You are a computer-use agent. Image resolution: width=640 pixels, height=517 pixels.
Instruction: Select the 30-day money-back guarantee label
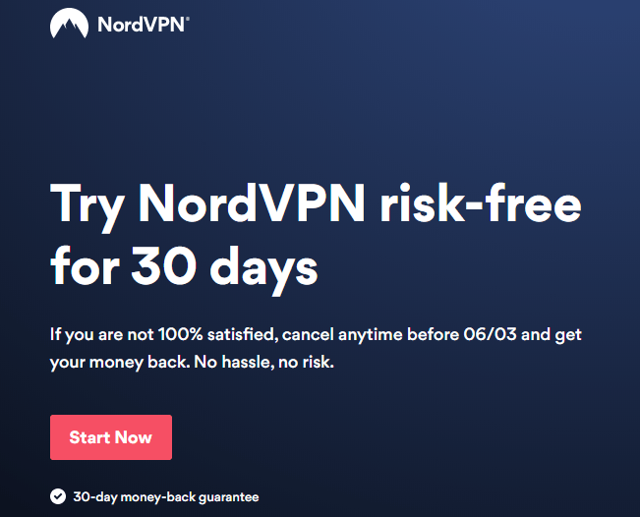point(166,497)
